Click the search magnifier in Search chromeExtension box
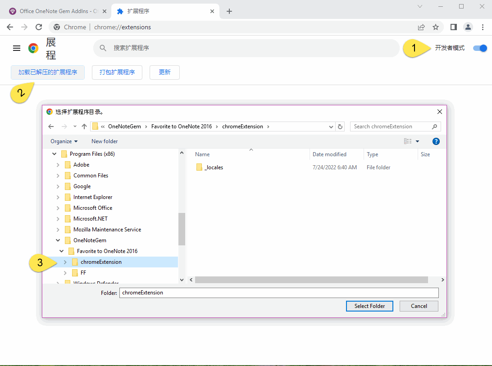 pos(435,127)
